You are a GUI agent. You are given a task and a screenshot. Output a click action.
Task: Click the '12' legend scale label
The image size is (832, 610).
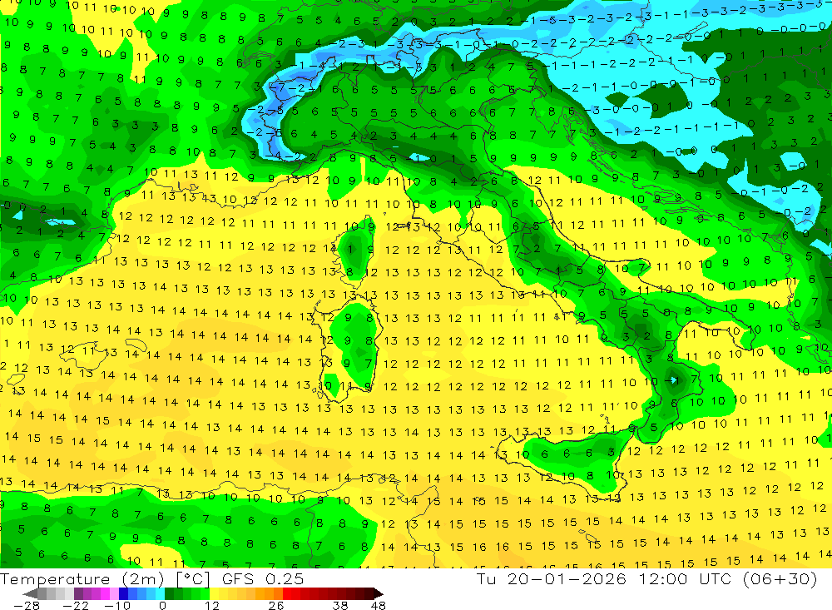tap(212, 605)
